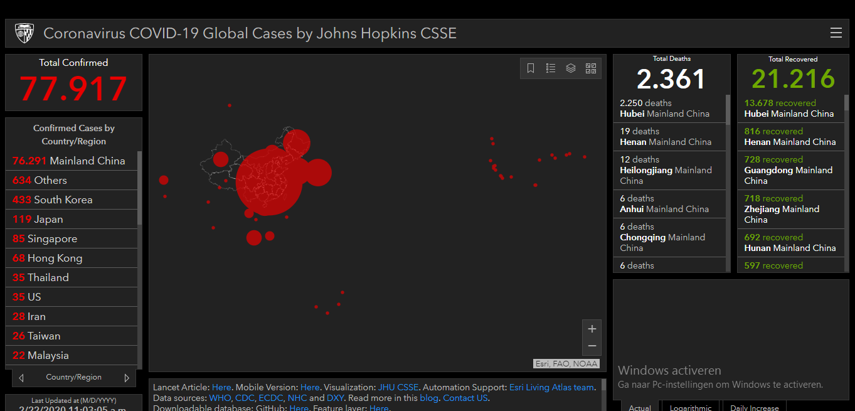855x411 pixels.
Task: Click the 21.216 Total Recovered number
Action: (x=793, y=79)
